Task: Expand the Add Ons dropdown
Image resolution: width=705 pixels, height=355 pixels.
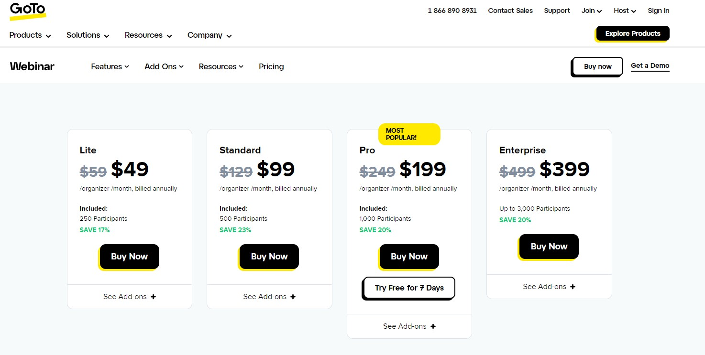Action: [x=164, y=66]
